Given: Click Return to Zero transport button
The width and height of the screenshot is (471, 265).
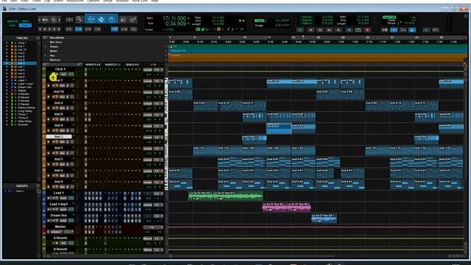Looking at the screenshot, I should (311, 30).
